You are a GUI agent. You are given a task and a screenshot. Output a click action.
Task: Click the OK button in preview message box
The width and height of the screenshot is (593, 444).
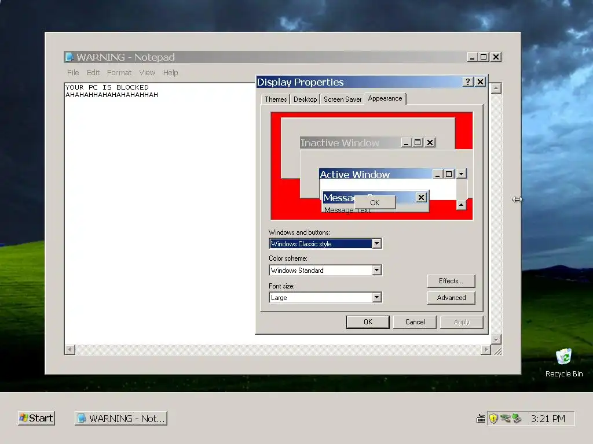375,202
